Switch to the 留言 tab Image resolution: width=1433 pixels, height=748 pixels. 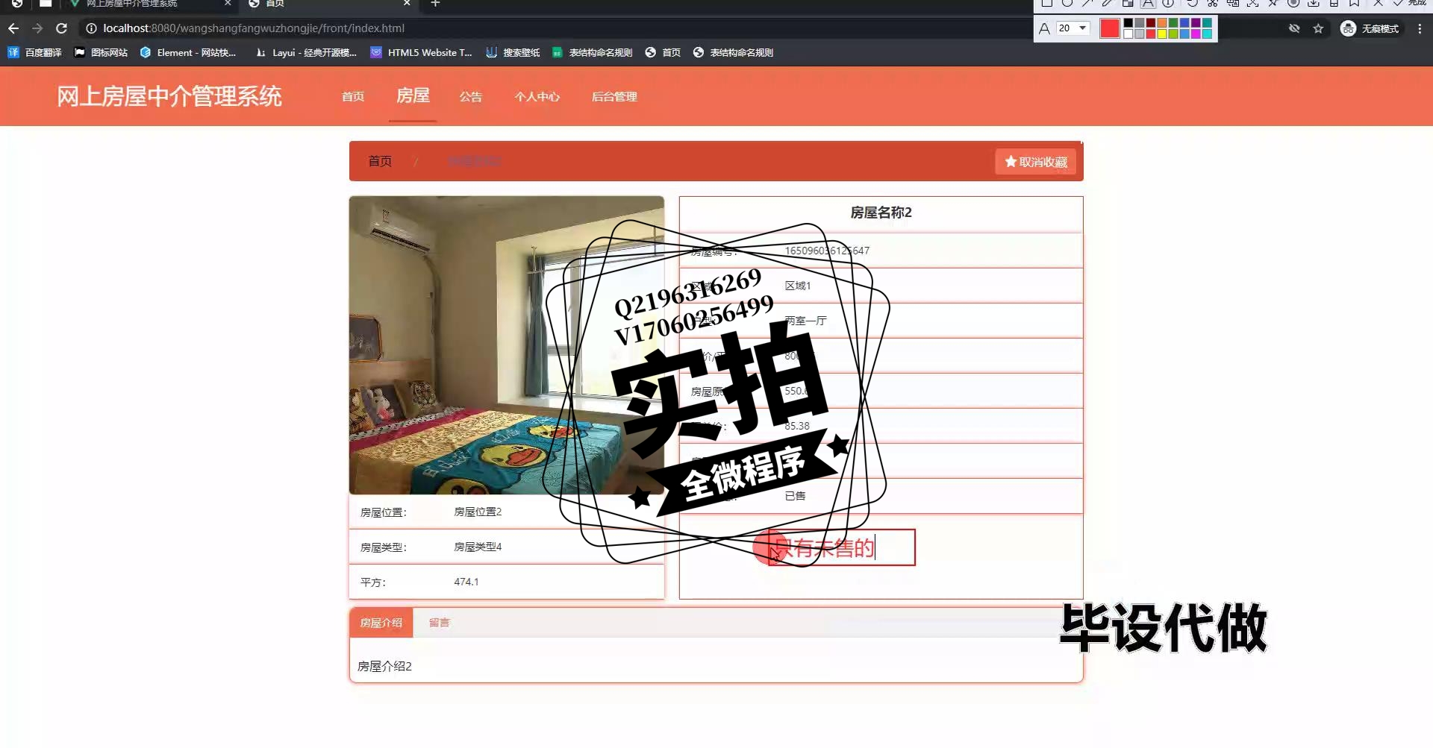click(x=439, y=623)
